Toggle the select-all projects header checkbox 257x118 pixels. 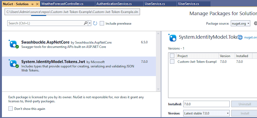click(x=172, y=56)
